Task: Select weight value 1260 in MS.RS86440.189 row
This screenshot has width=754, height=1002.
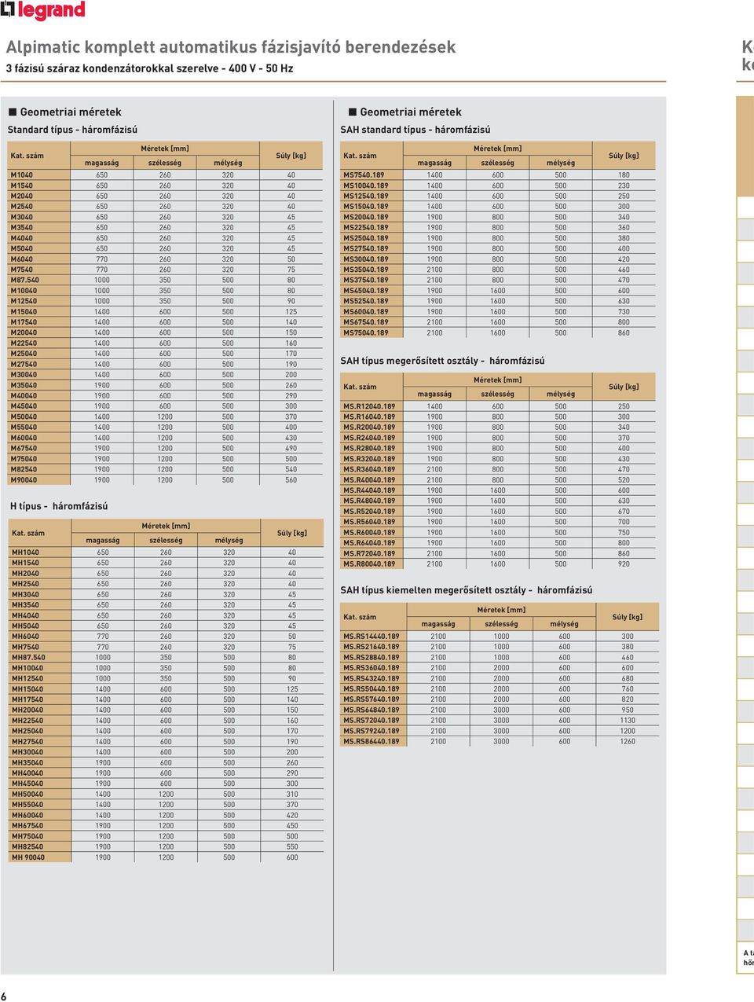Action: click(x=628, y=741)
